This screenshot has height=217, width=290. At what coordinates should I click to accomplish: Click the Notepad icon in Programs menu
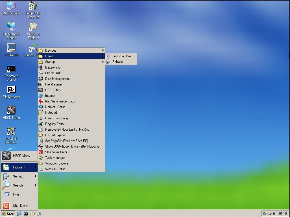[41, 113]
